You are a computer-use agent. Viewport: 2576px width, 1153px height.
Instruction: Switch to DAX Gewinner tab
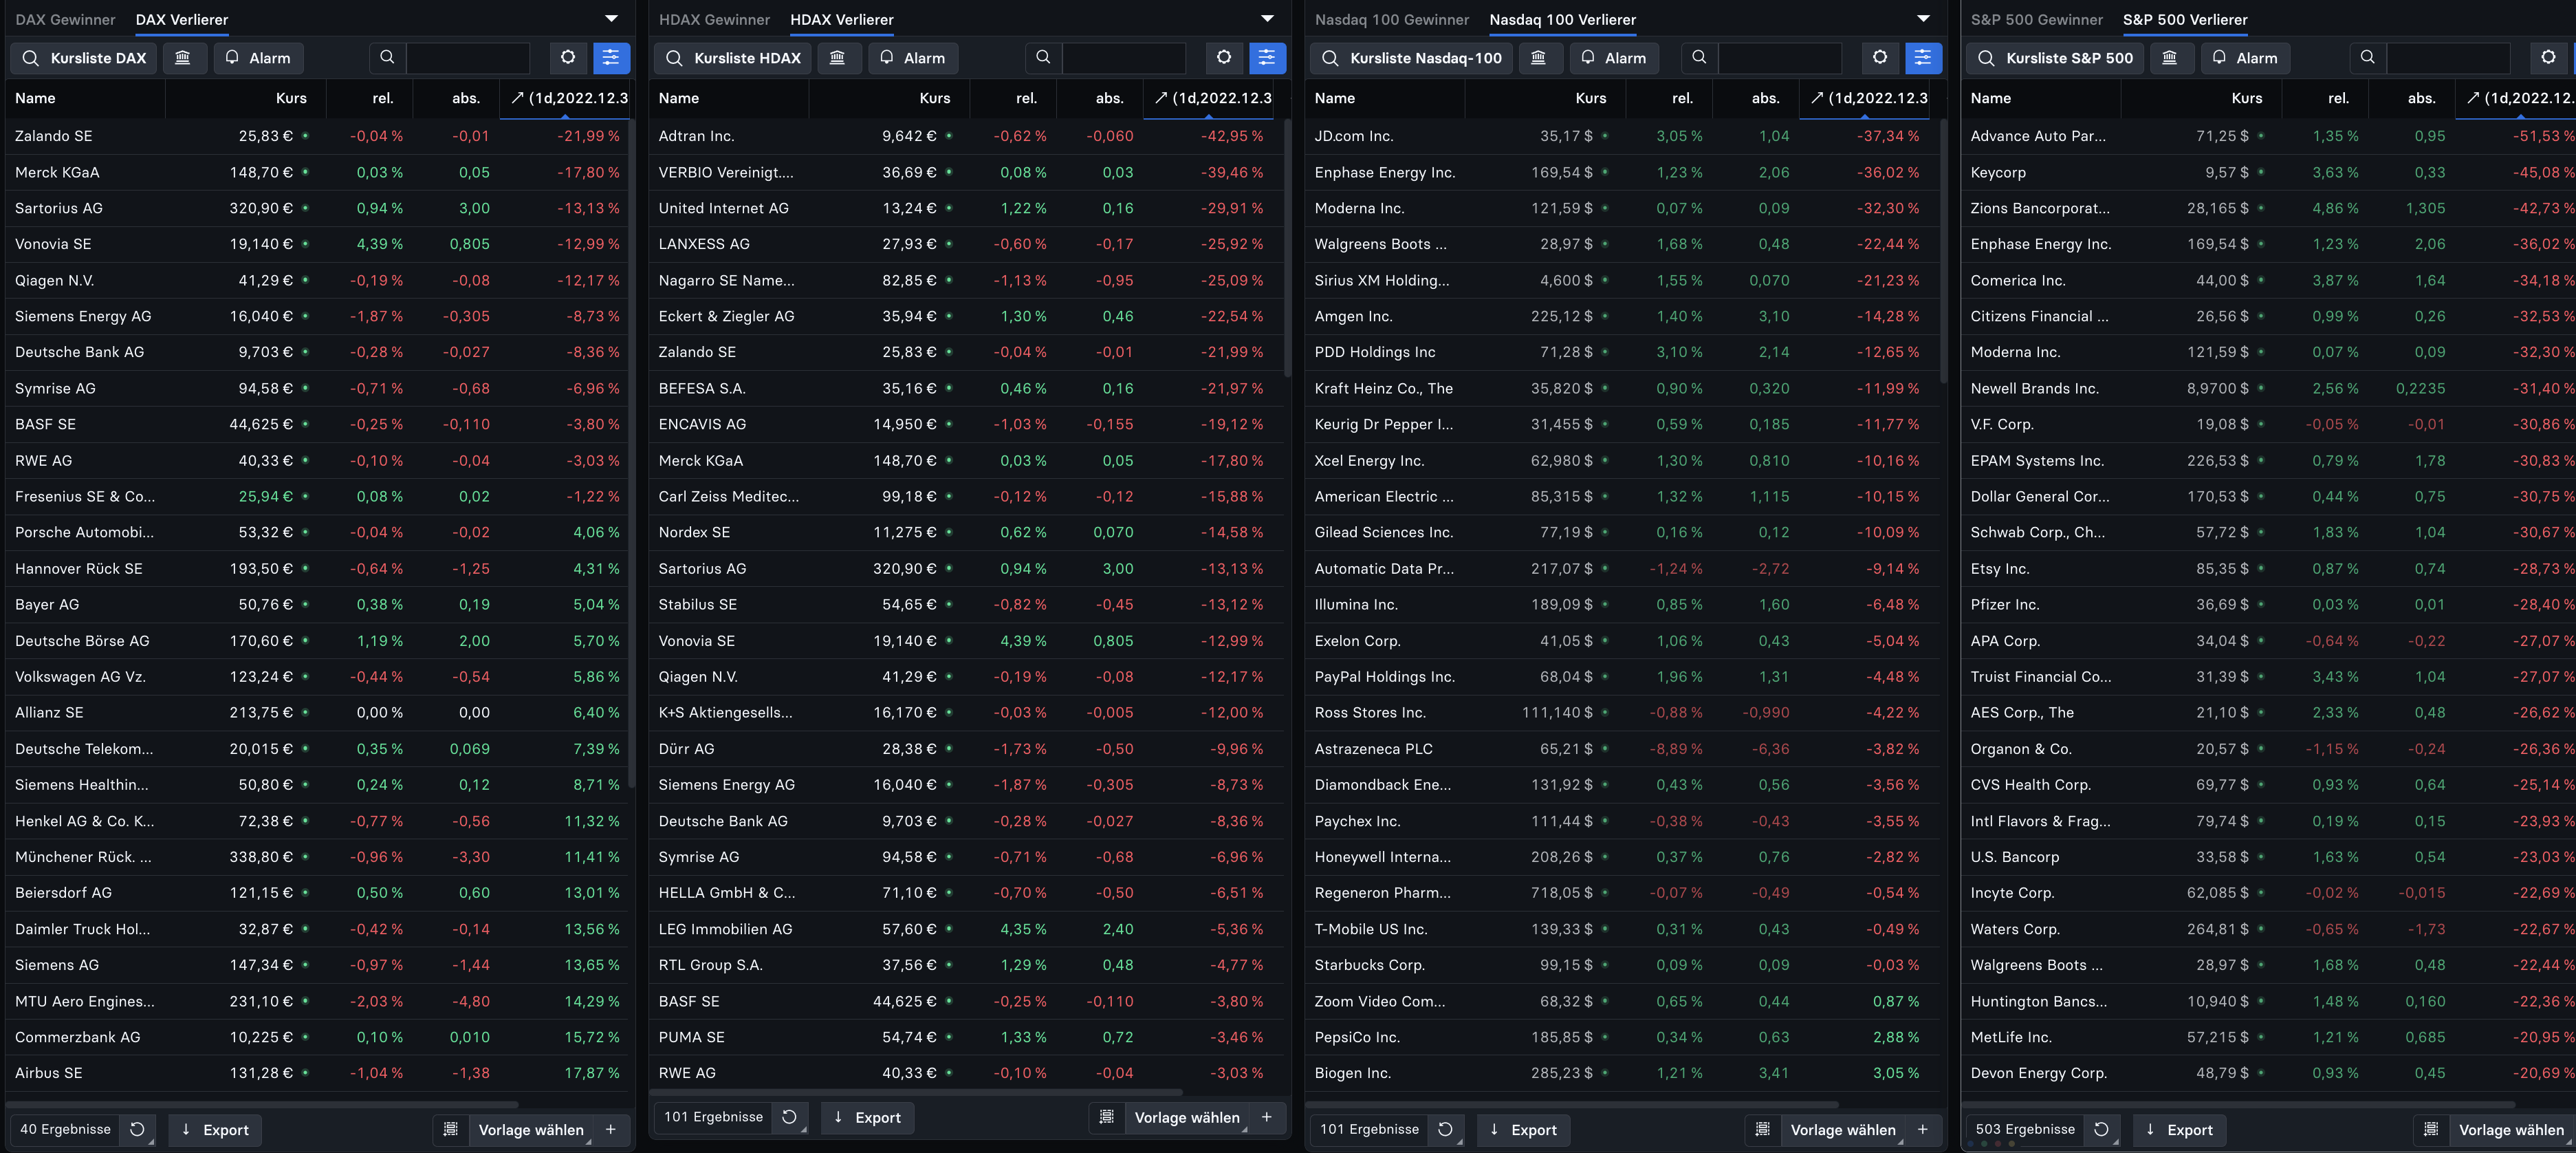pyautogui.click(x=65, y=19)
